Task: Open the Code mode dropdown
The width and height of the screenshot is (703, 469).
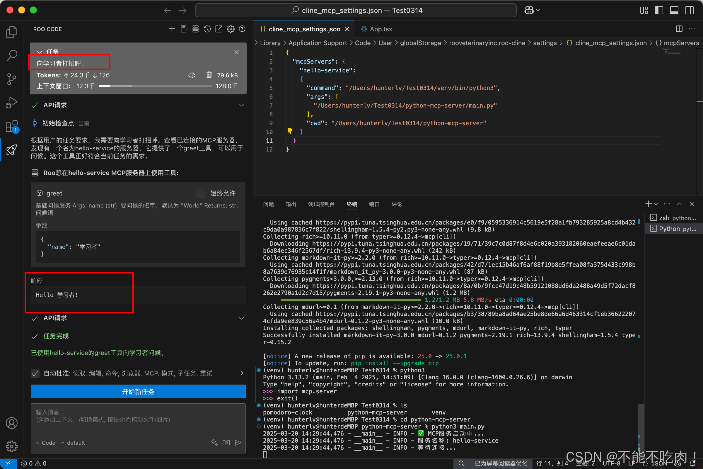Action: [46, 442]
